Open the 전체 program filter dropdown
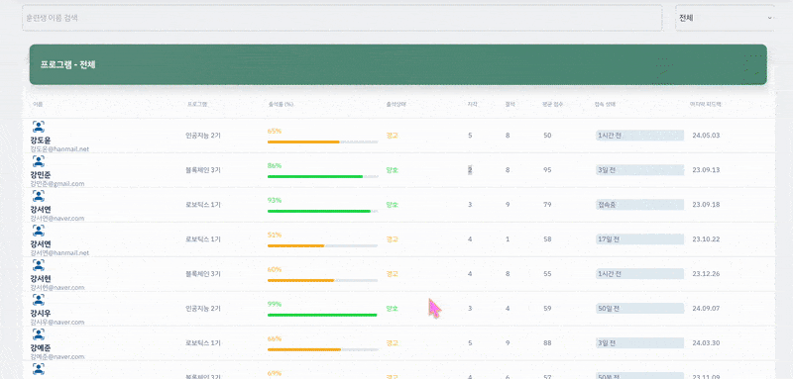 coord(725,18)
